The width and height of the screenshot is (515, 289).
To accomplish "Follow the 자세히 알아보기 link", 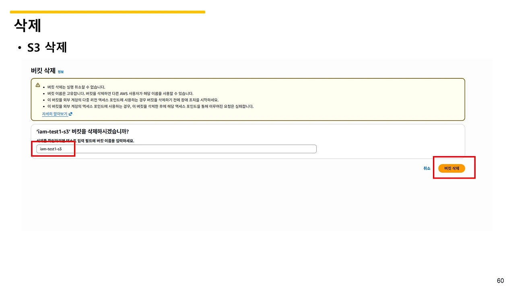I will (57, 114).
